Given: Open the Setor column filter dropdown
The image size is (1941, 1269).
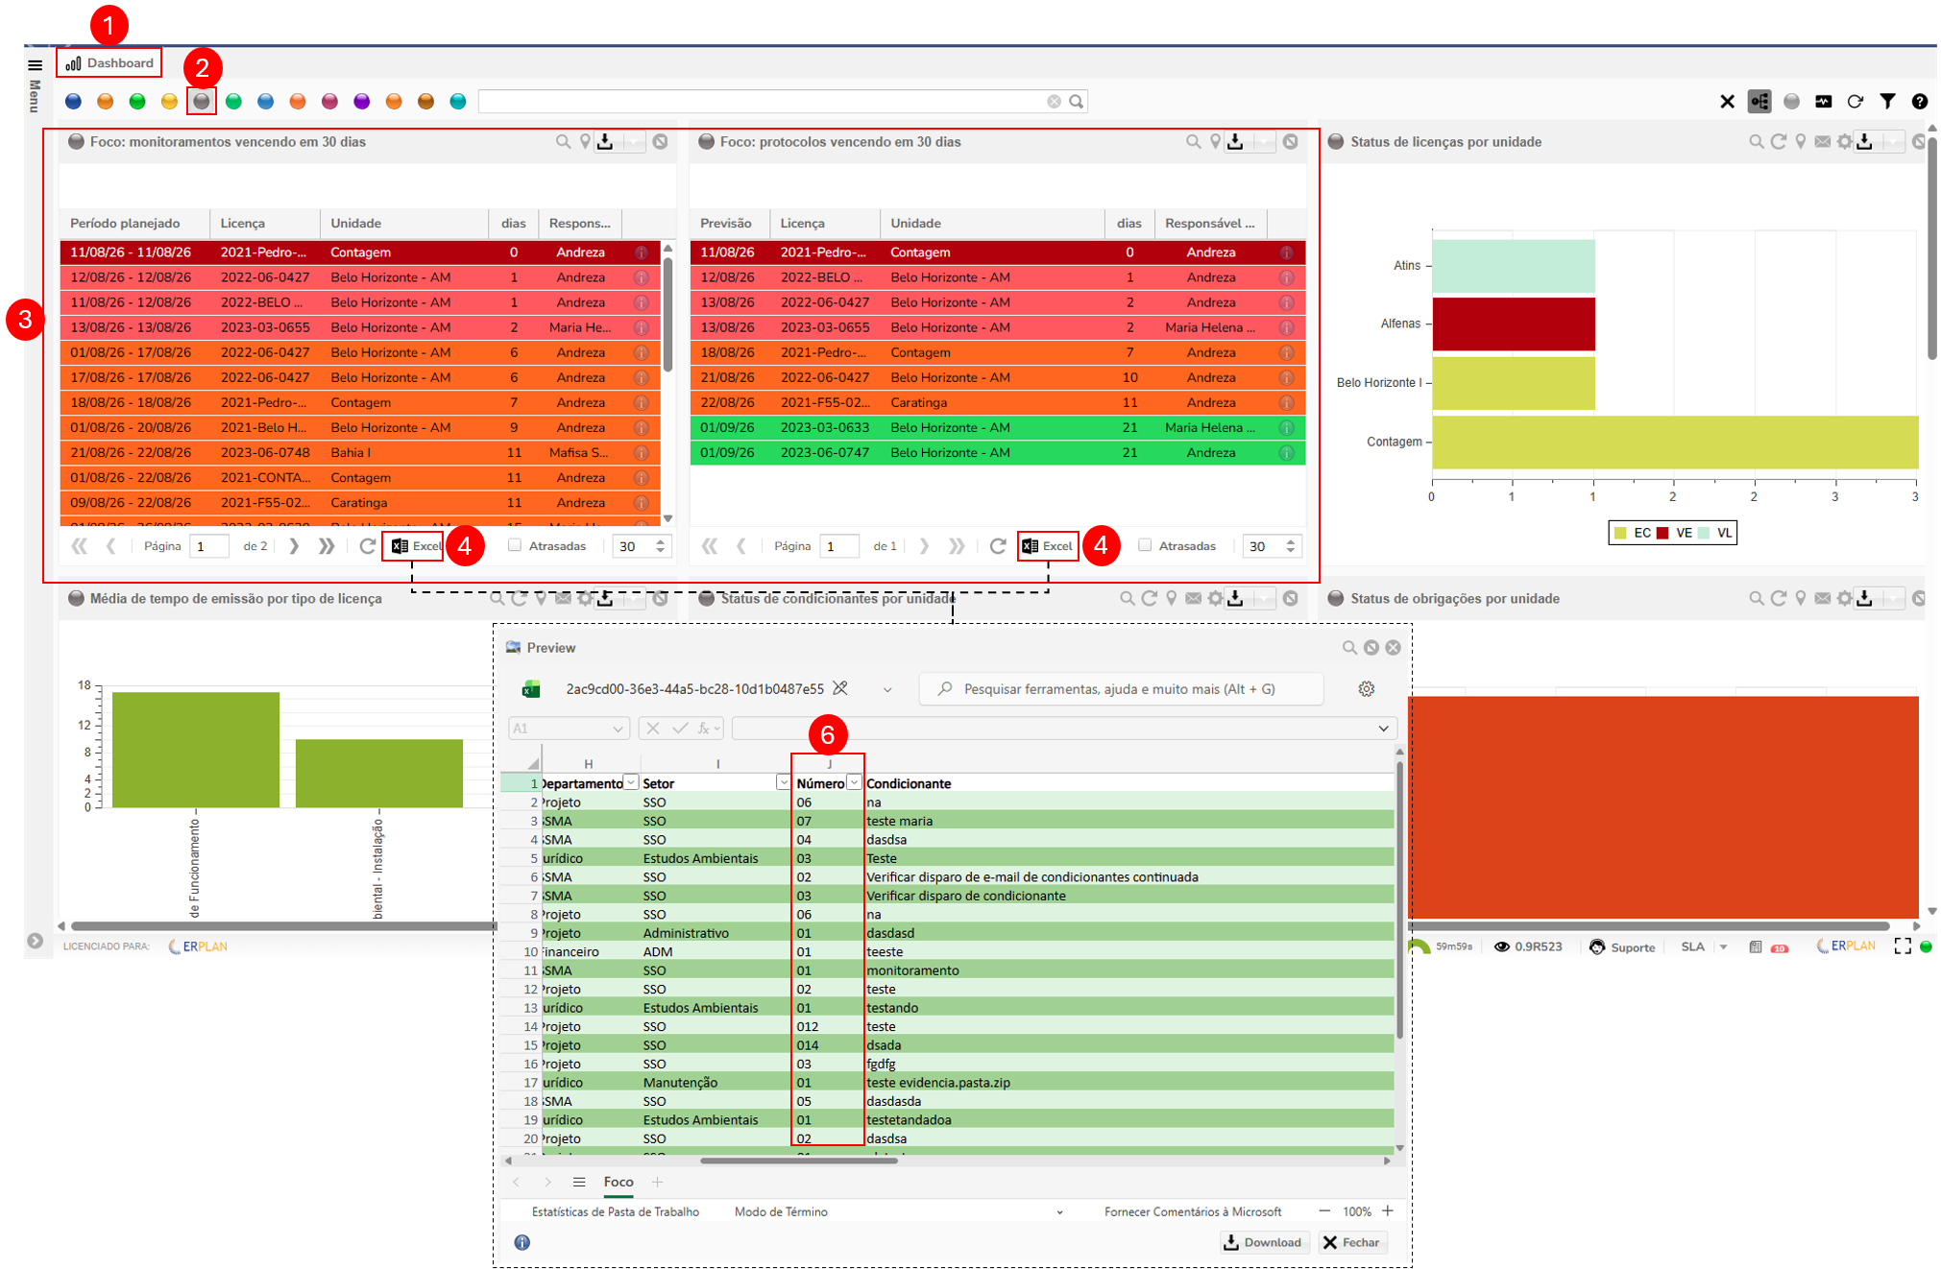Looking at the screenshot, I should point(783,782).
